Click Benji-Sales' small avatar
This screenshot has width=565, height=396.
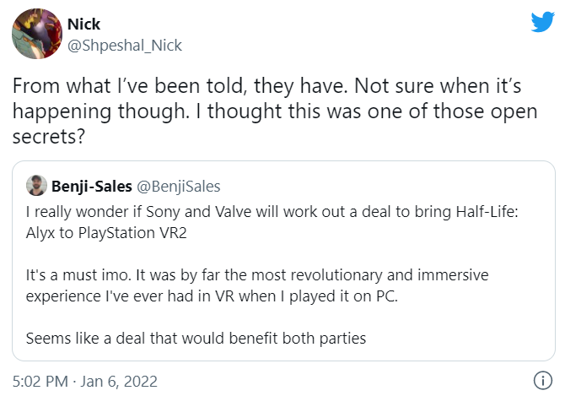point(36,186)
